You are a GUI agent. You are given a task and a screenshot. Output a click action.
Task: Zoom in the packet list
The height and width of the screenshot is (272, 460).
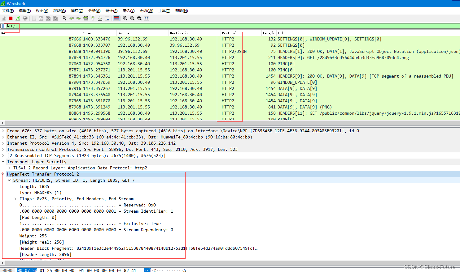[125, 18]
